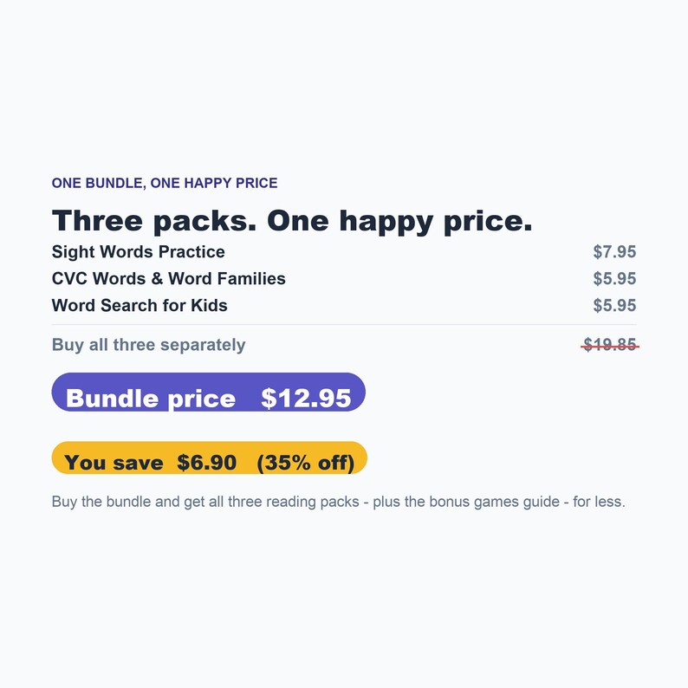Click the You save words
This screenshot has height=688, width=688.
pos(114,463)
